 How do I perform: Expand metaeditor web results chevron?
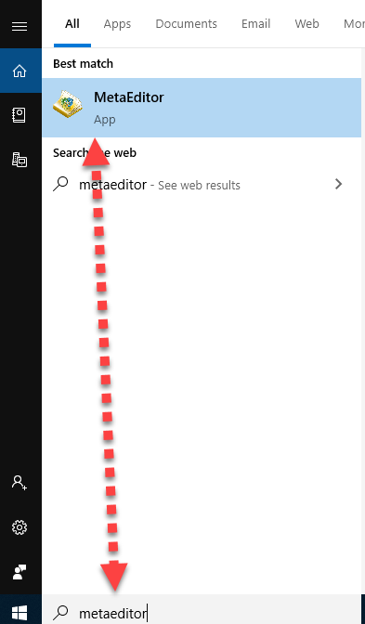click(x=338, y=184)
